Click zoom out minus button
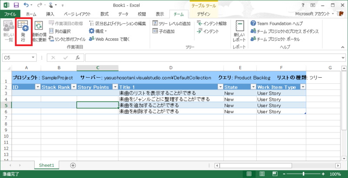Image resolution: width=348 pixels, height=178 pixels. tap(284, 174)
